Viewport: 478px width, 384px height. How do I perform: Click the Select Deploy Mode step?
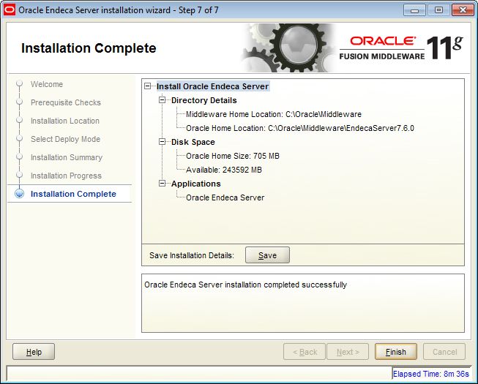[65, 139]
